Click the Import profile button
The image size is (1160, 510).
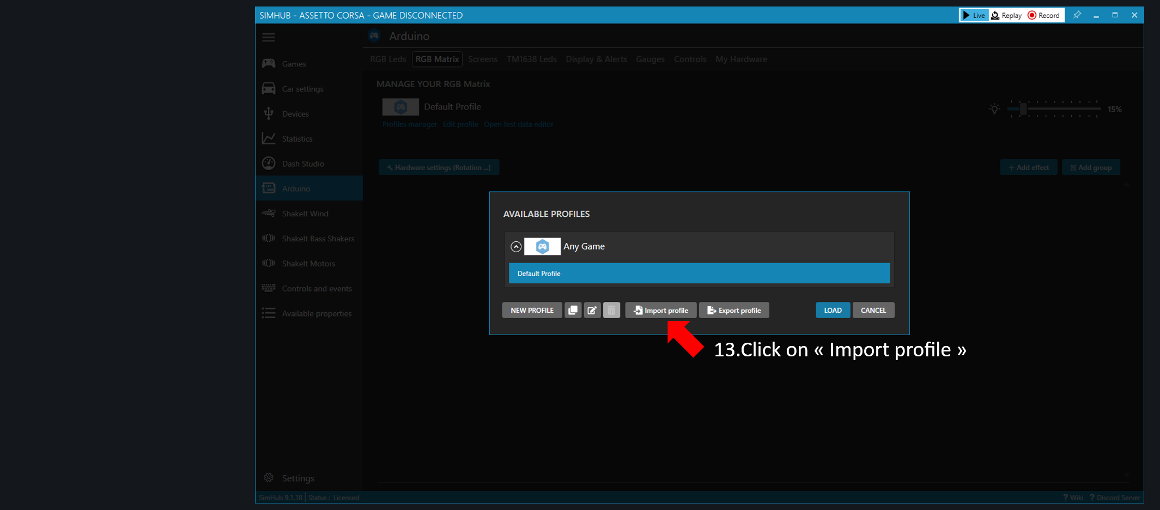point(661,310)
